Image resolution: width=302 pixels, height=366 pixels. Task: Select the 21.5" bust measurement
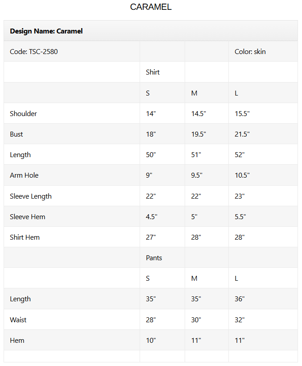point(242,134)
